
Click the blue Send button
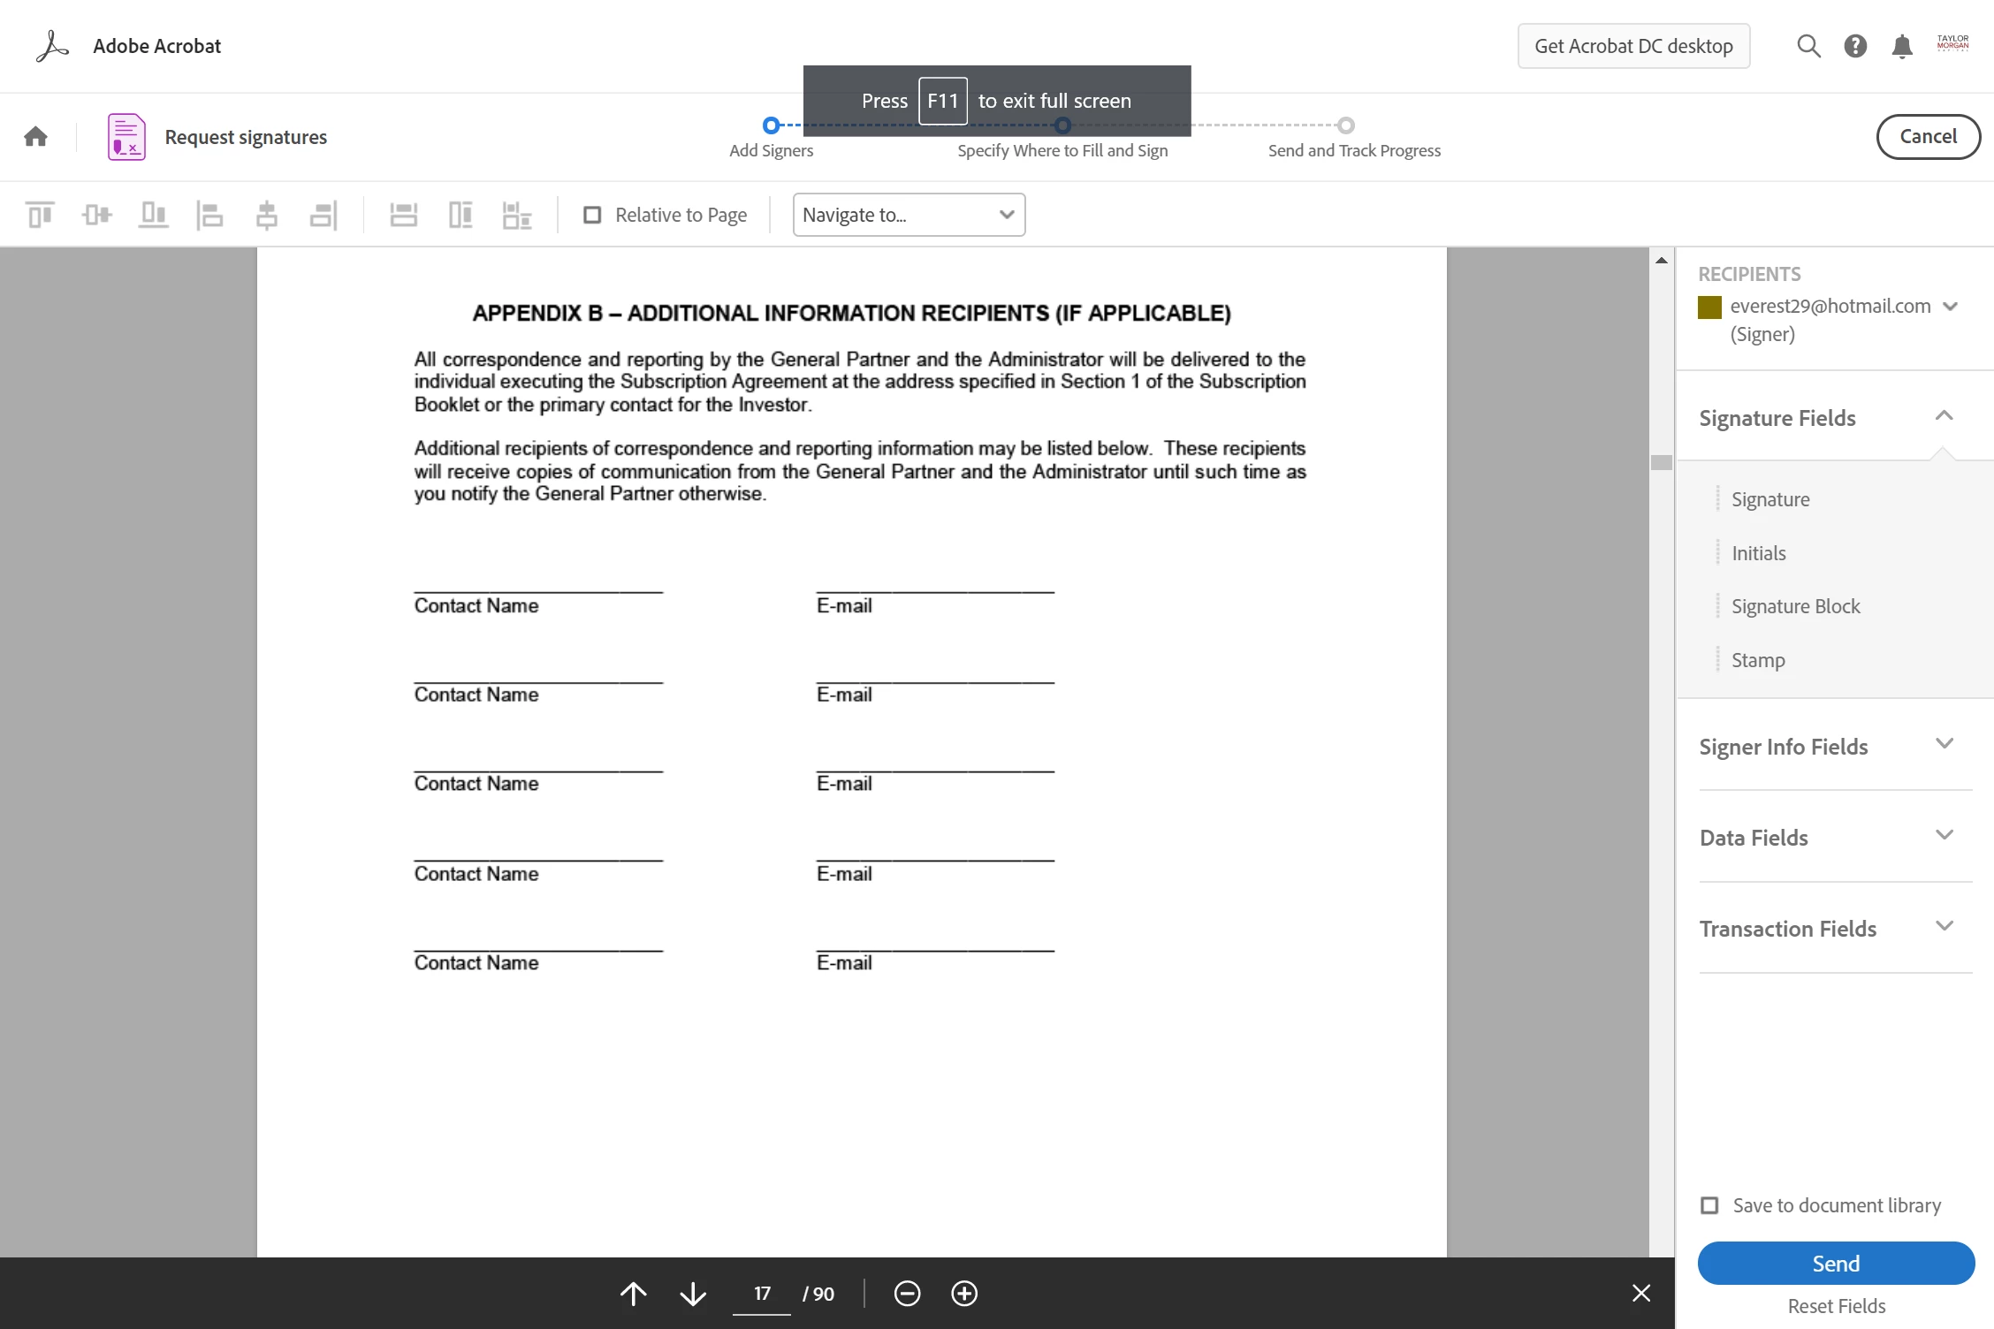click(1836, 1264)
